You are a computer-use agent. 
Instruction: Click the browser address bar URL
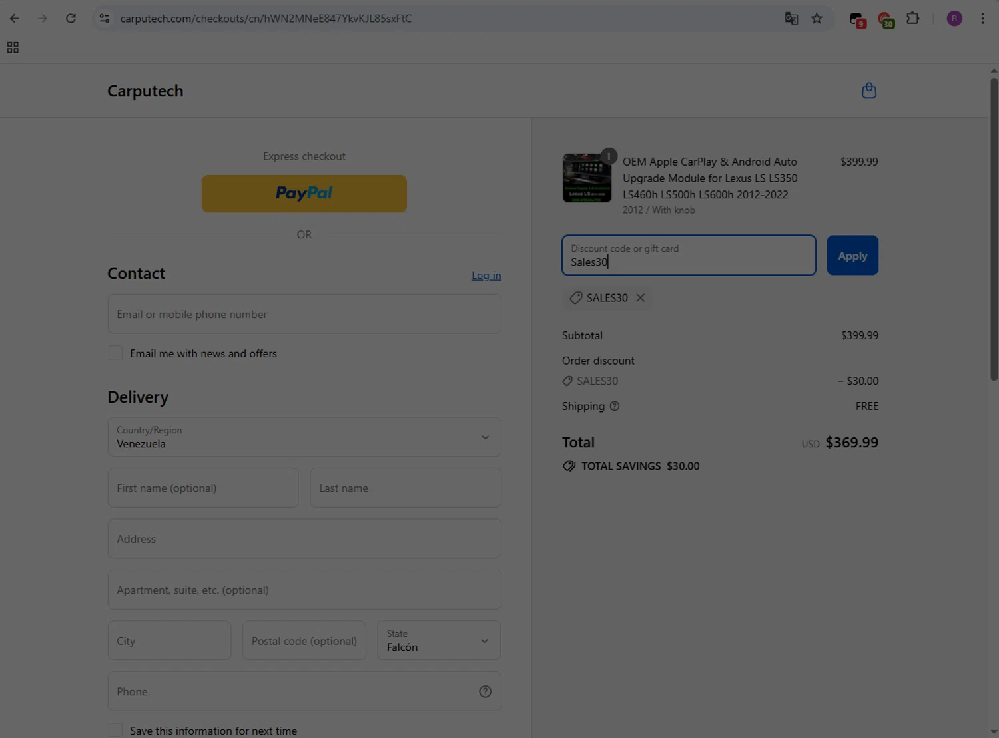click(x=266, y=19)
